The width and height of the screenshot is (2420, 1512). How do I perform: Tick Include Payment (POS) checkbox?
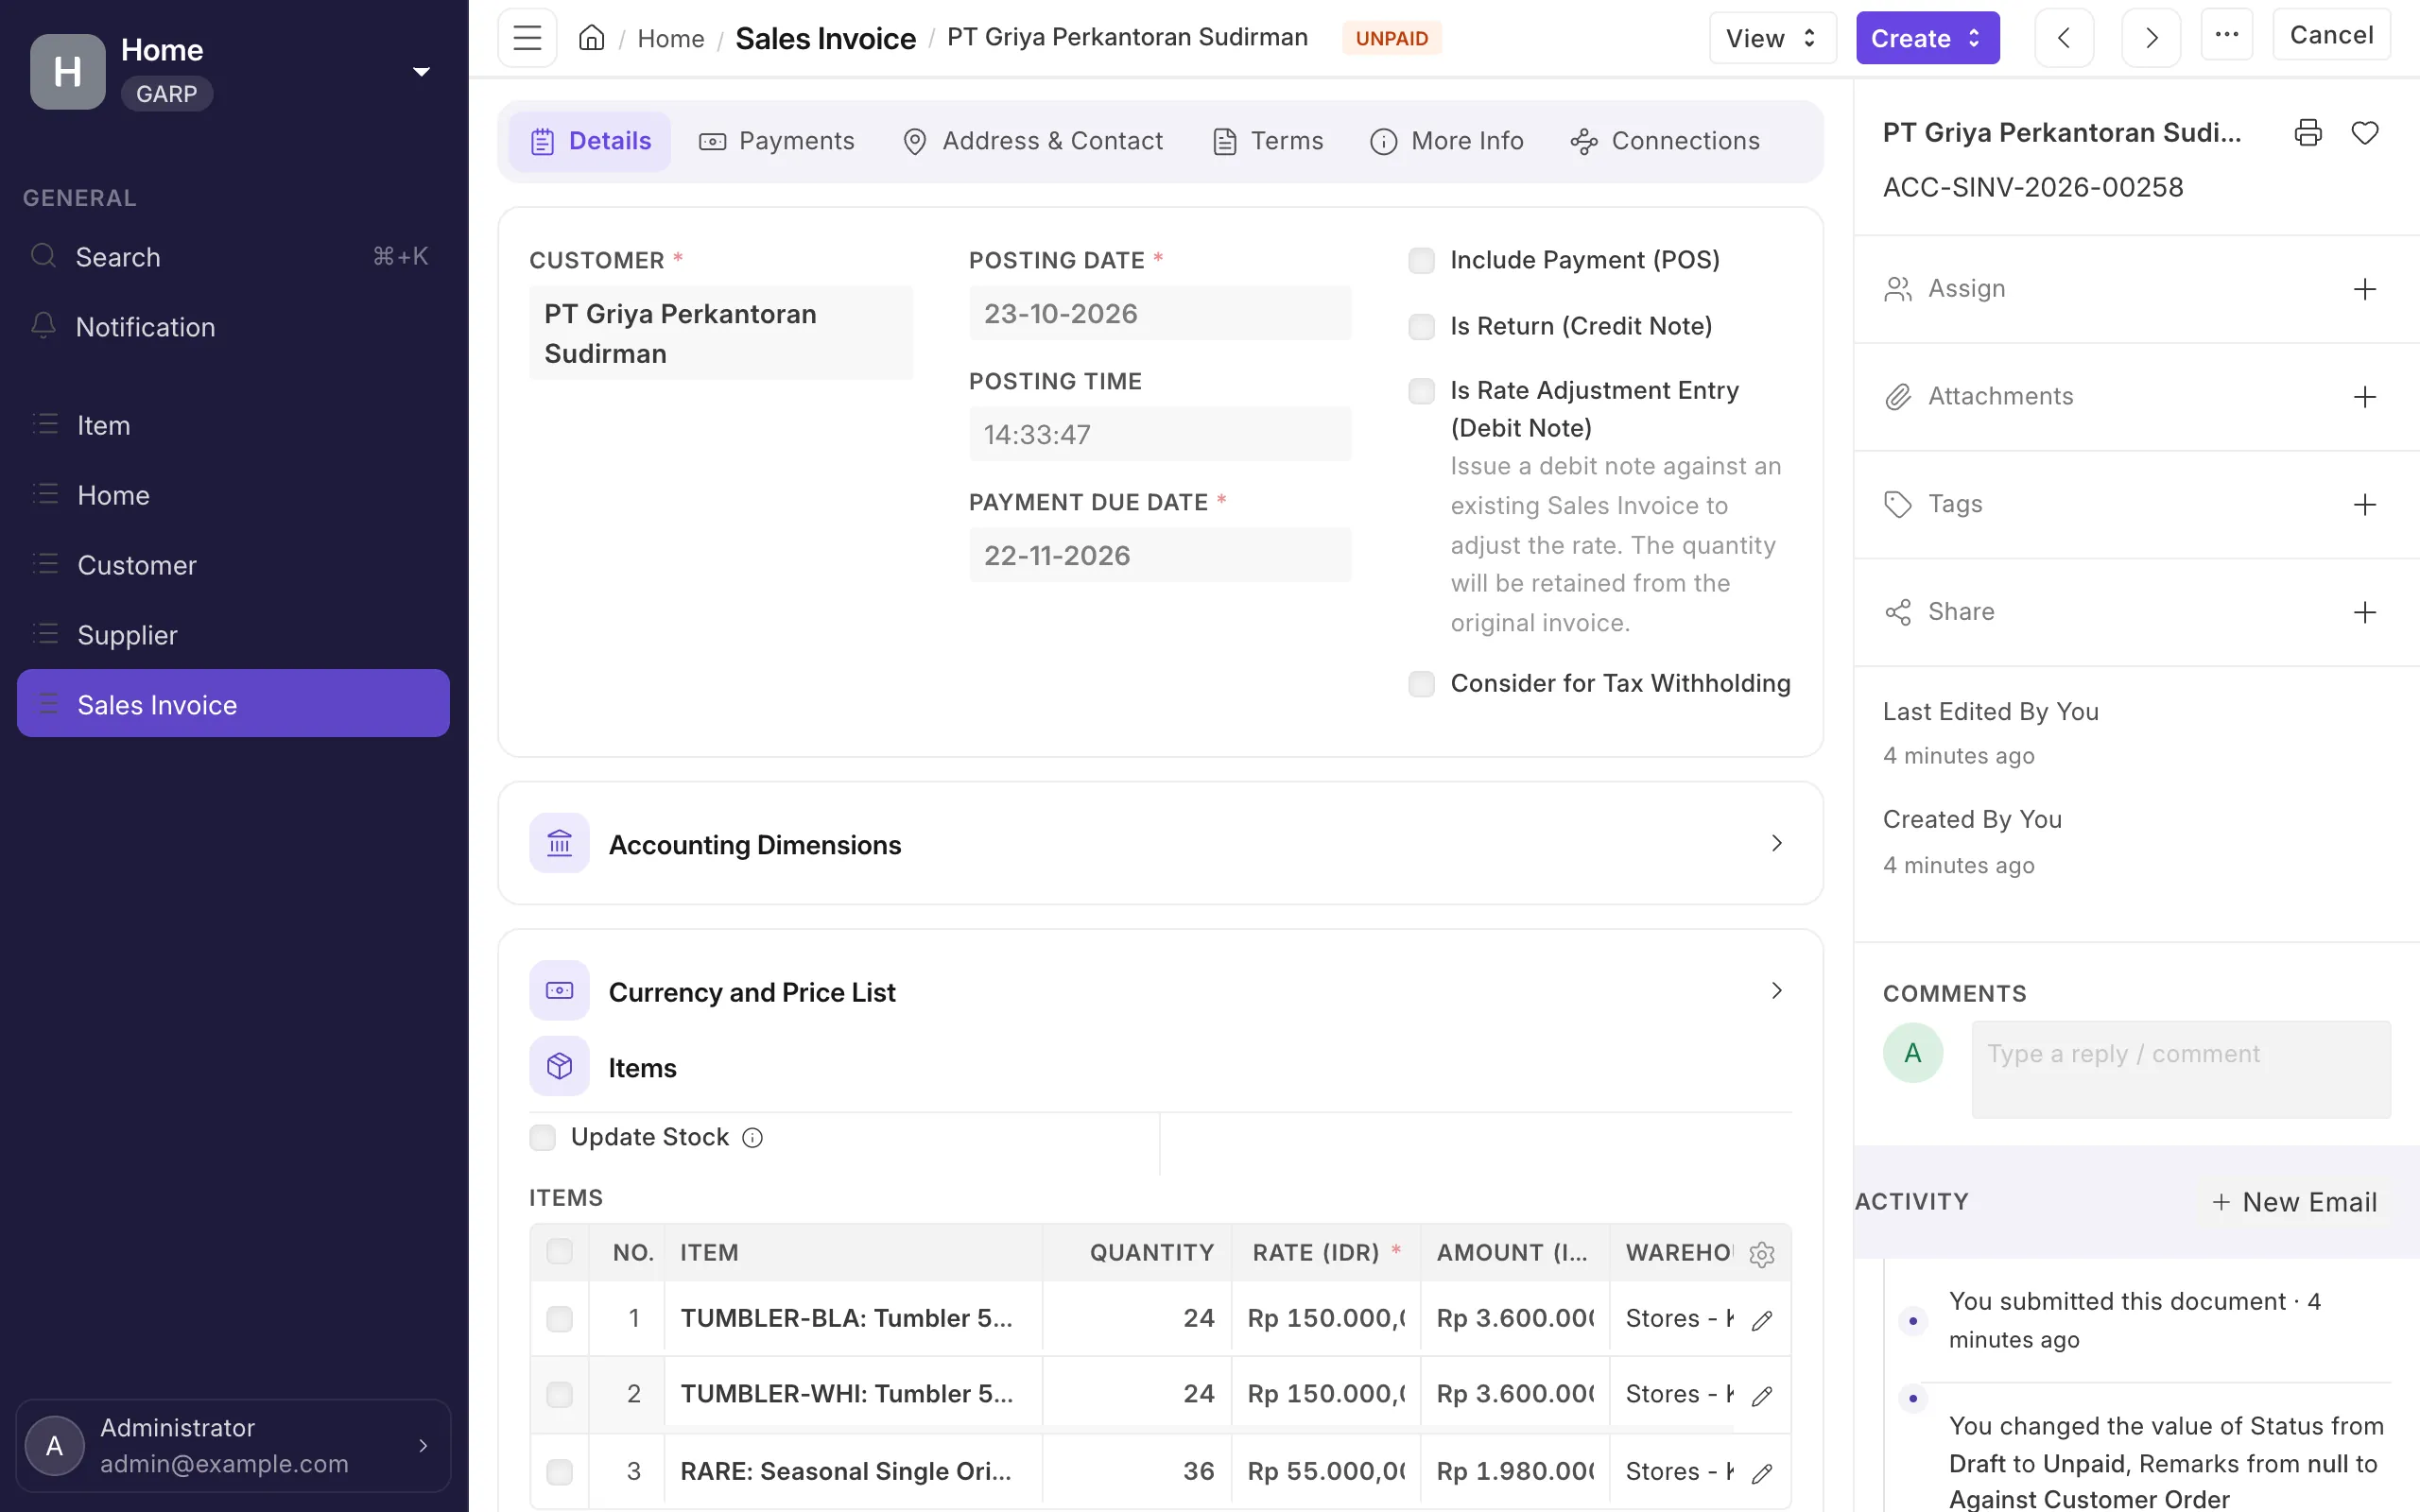pos(1421,261)
